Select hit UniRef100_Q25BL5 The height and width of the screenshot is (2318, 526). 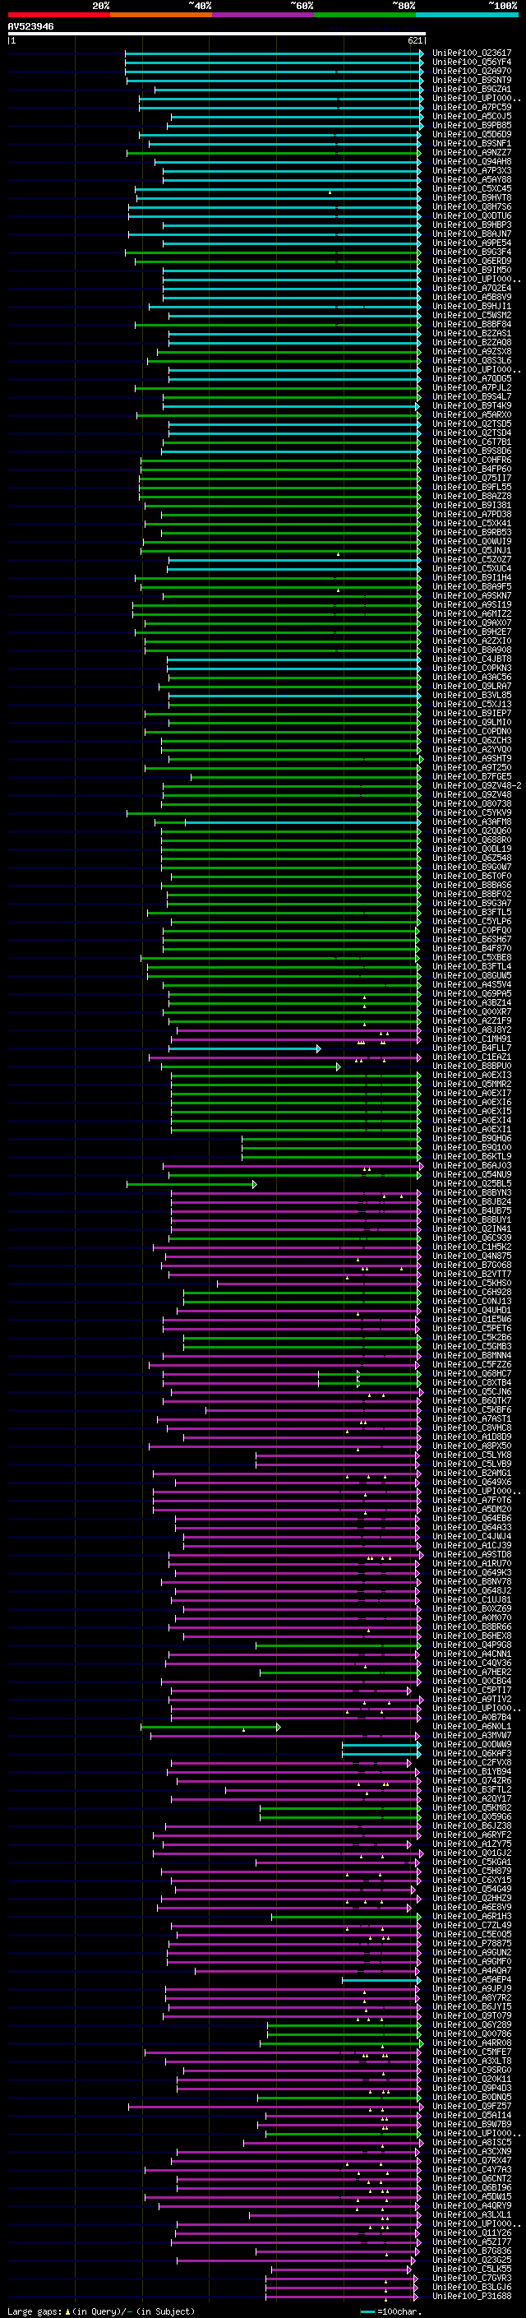472,1183
